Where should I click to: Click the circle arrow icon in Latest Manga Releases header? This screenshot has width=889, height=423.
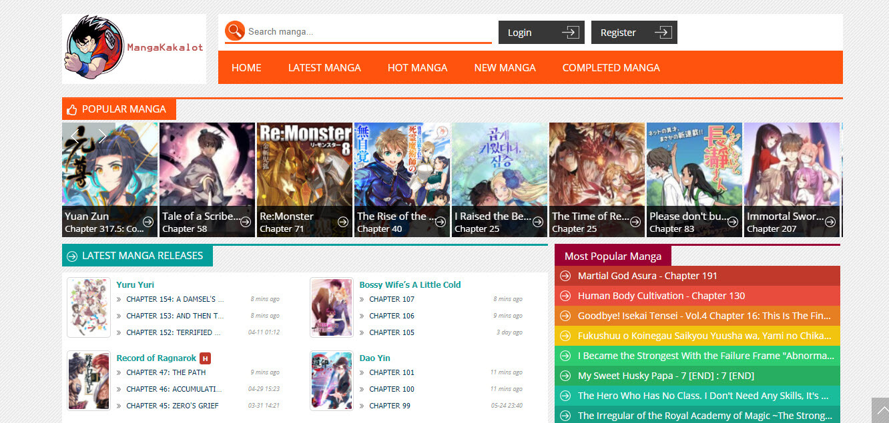click(72, 256)
